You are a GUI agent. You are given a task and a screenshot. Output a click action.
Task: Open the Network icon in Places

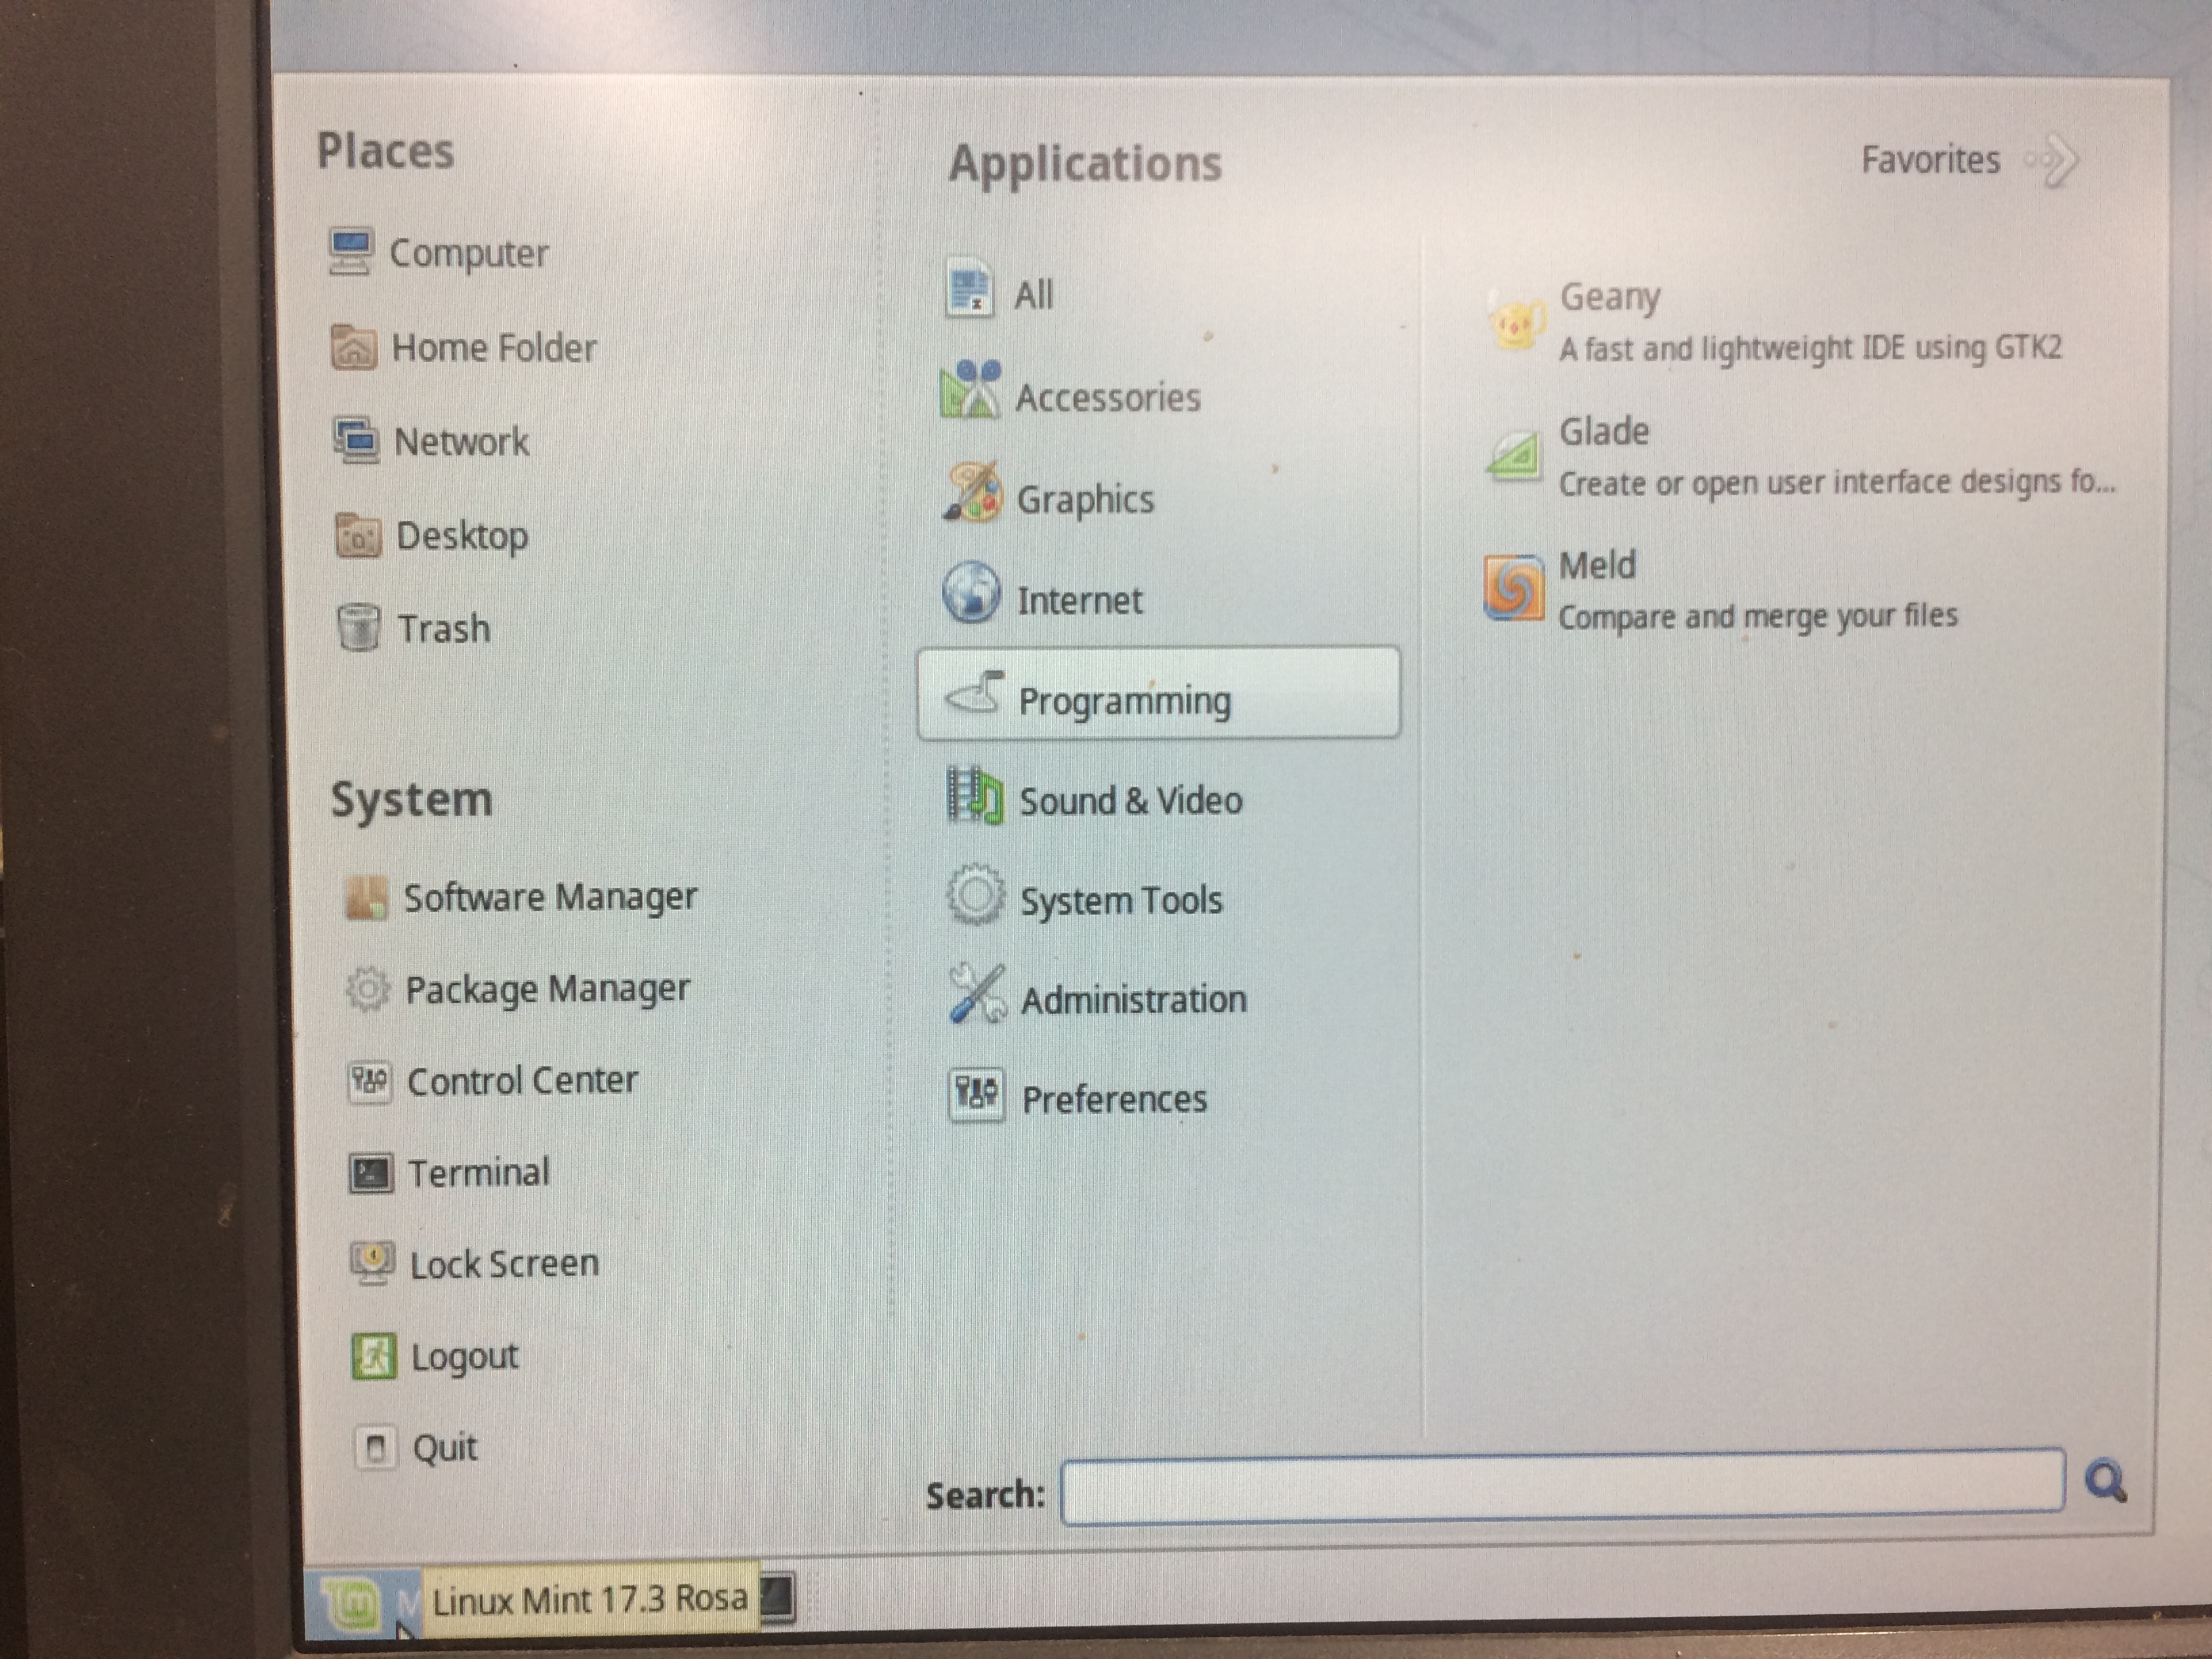pos(356,440)
